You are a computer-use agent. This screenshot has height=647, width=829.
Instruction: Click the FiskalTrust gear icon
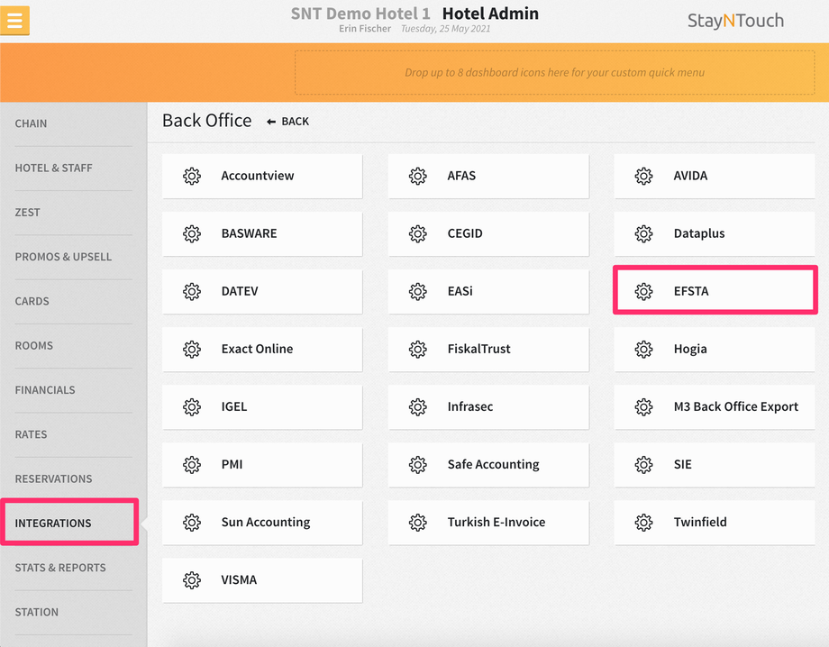tap(418, 349)
